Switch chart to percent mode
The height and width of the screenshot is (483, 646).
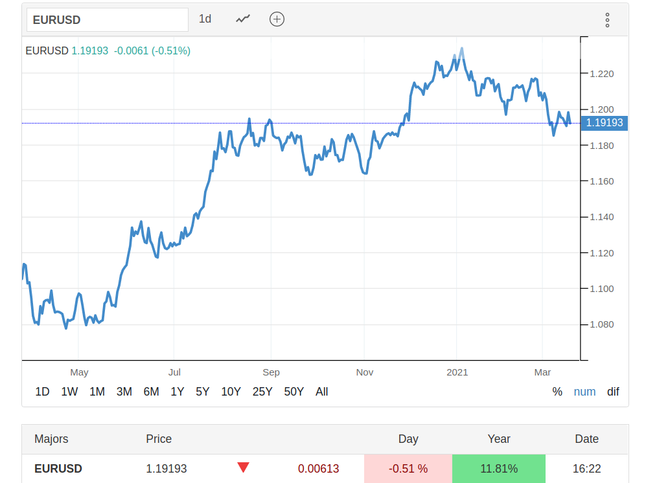(x=557, y=392)
